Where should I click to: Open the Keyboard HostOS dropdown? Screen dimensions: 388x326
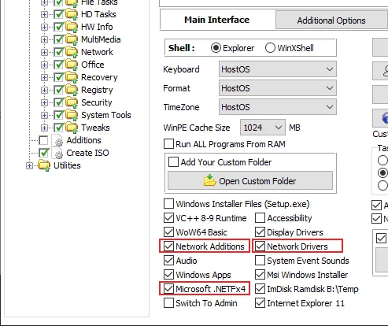278,69
